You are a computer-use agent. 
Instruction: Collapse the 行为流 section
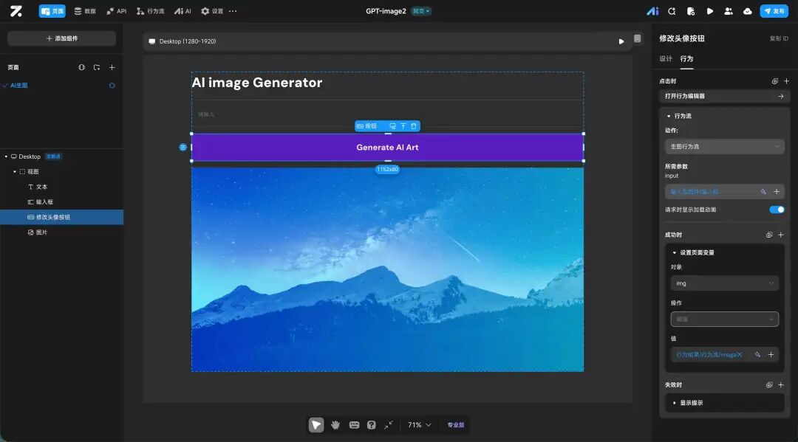coord(669,117)
